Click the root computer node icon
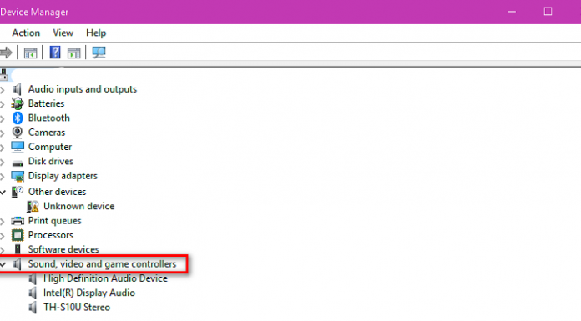581x321 pixels. click(3, 74)
